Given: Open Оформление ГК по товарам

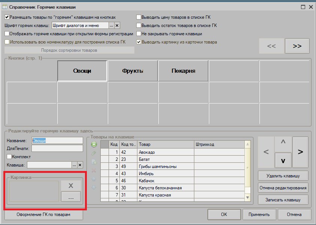Looking at the screenshot, I should pos(43,214).
